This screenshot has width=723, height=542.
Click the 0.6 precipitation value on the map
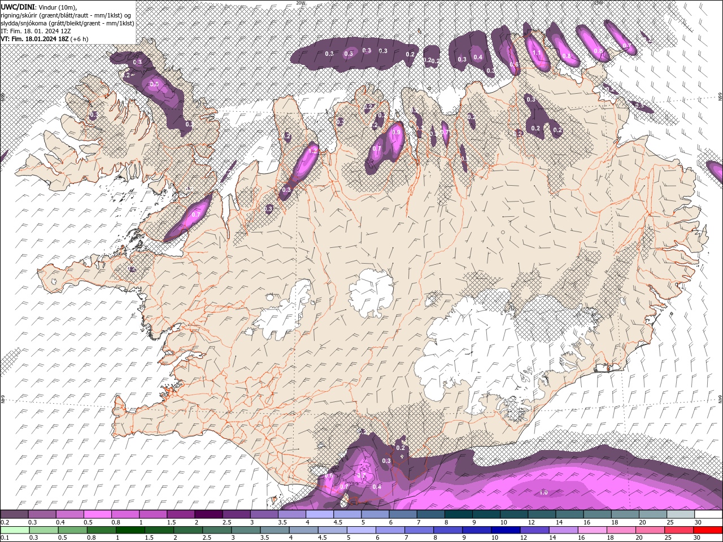(x=513, y=64)
